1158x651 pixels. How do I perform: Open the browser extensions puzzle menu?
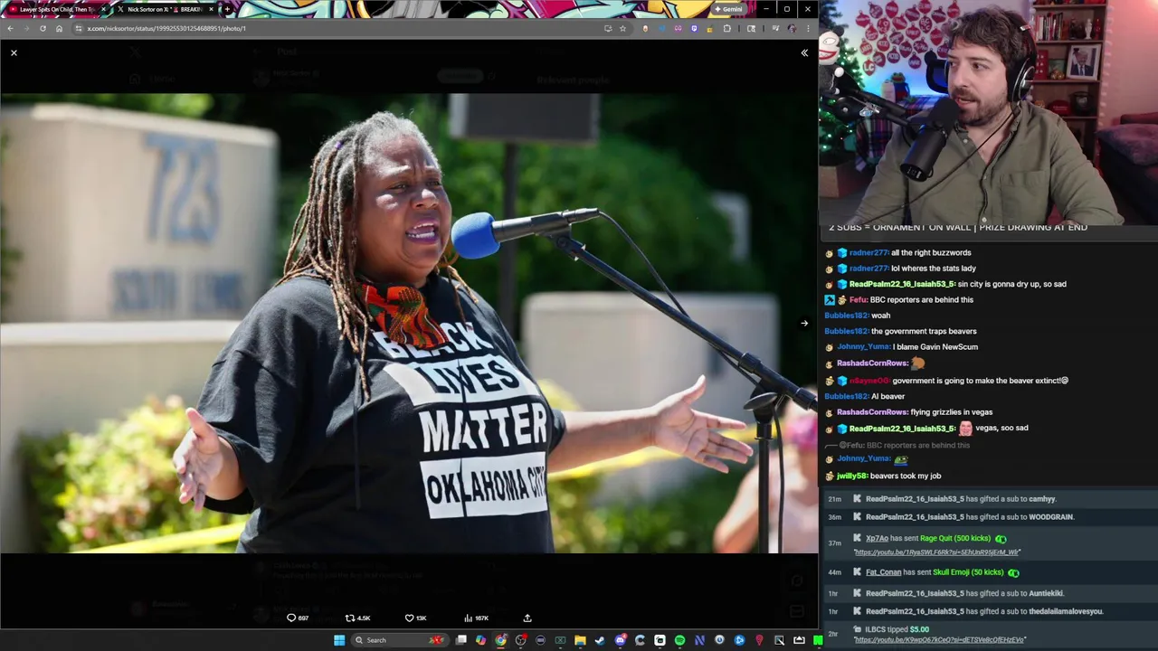point(726,28)
